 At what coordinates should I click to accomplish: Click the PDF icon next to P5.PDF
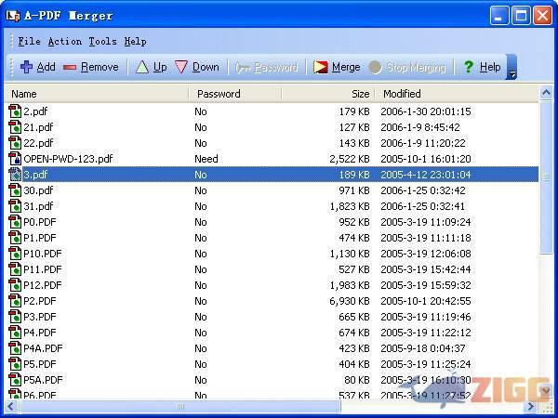(15, 364)
